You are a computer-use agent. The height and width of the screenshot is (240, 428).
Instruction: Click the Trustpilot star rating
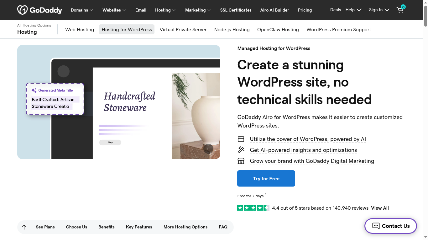(x=253, y=208)
